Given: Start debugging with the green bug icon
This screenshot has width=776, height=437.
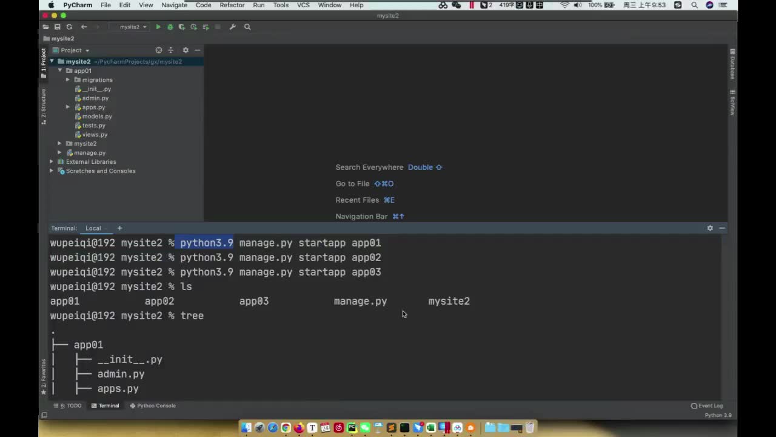Looking at the screenshot, I should [x=170, y=27].
